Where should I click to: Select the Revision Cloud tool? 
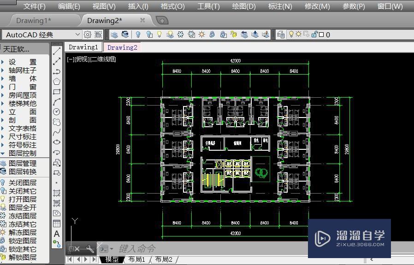(x=57, y=122)
